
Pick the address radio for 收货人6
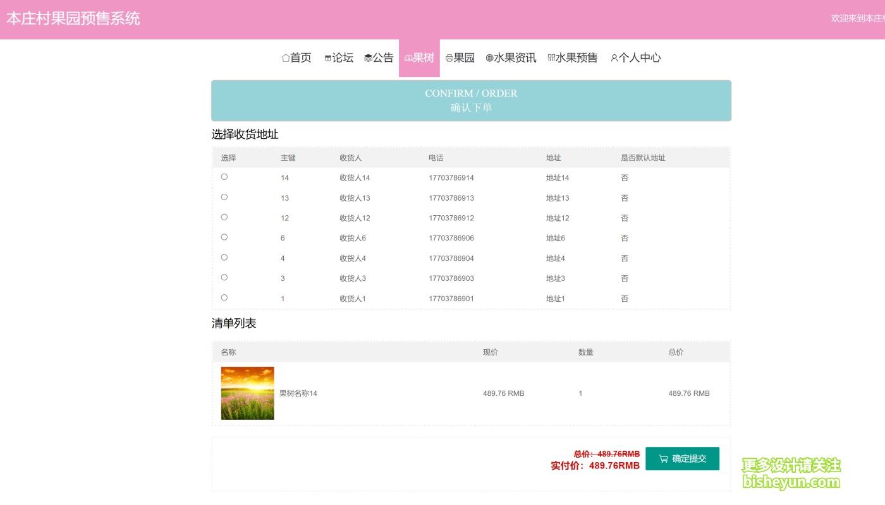pos(224,237)
